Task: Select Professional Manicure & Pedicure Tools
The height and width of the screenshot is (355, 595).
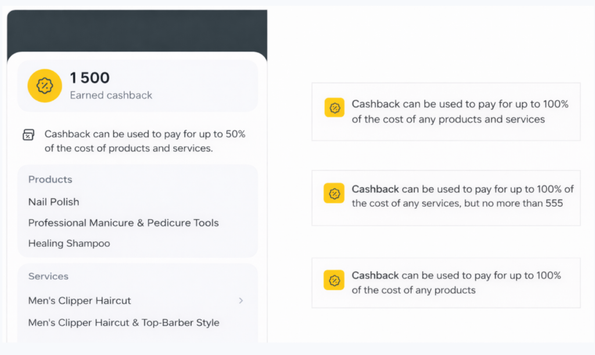Action: click(x=123, y=223)
